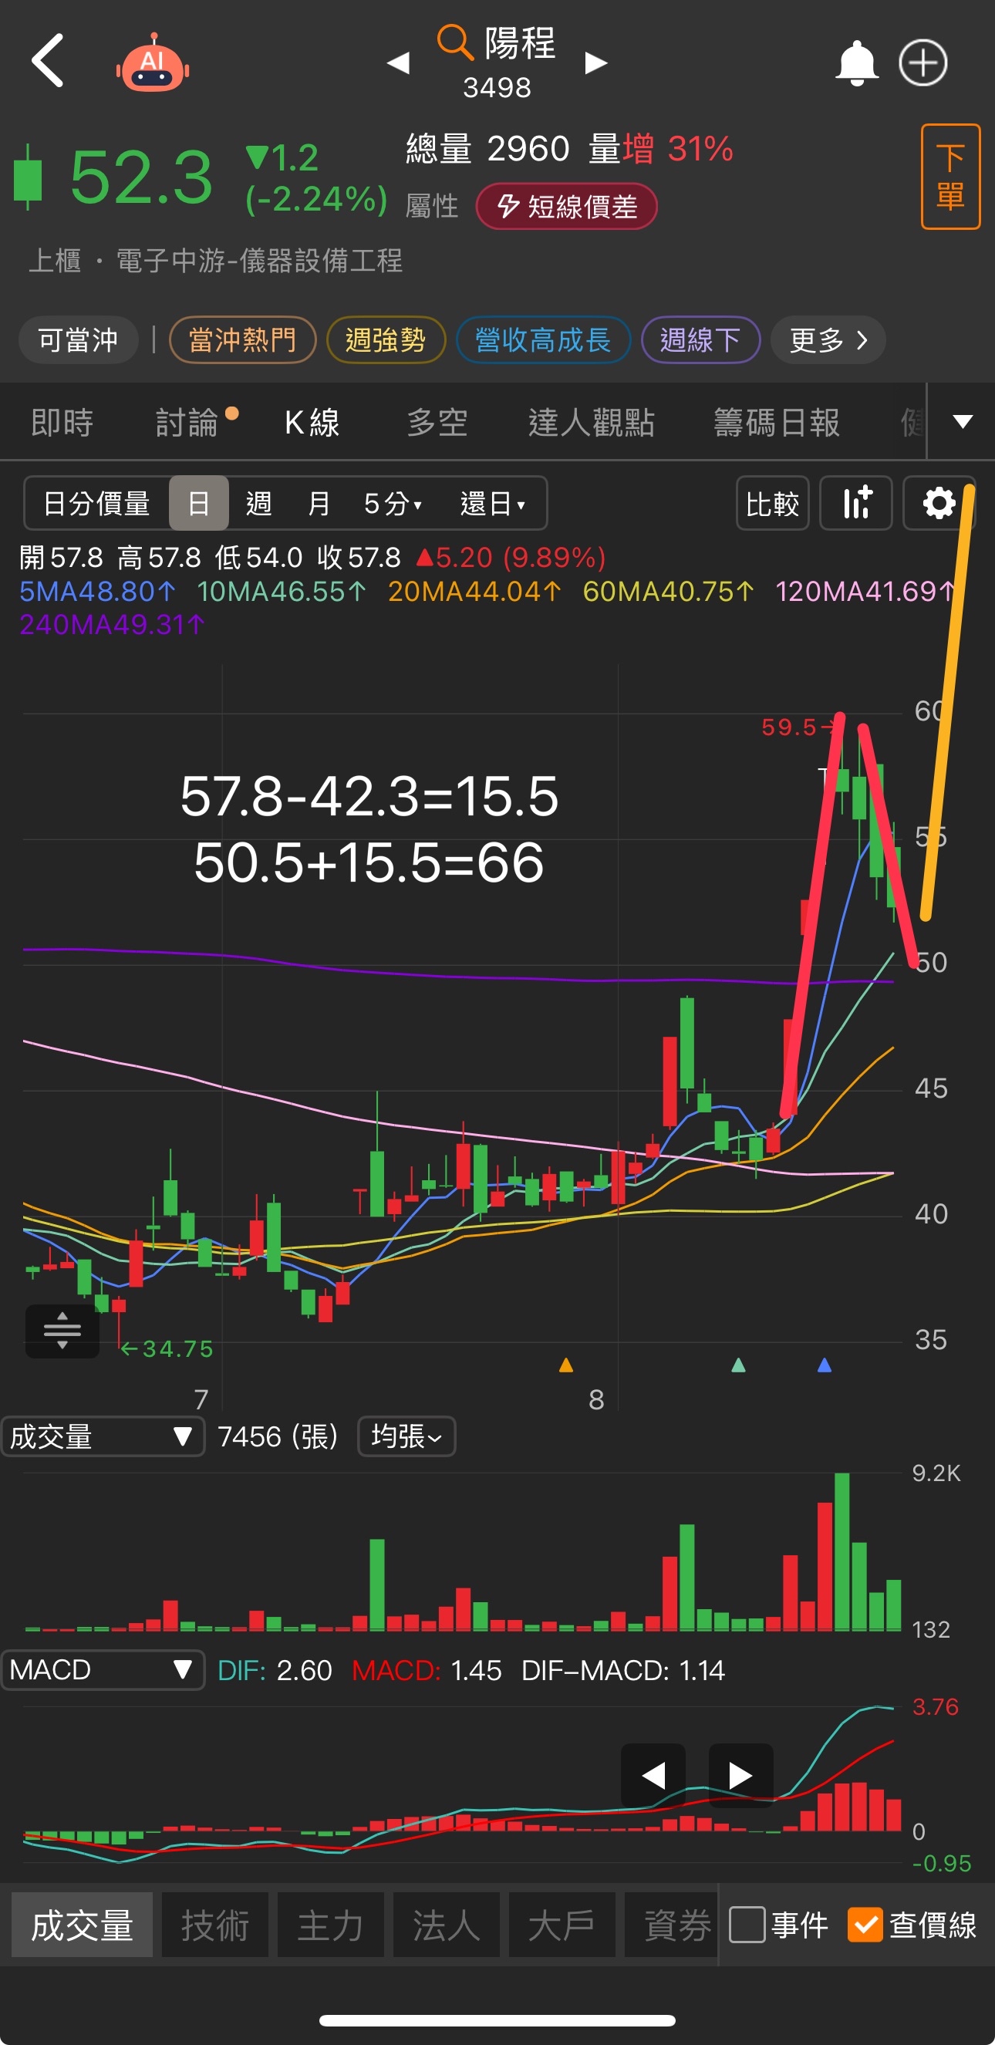Open the 成交量 indicator dropdown
Screen dimensions: 995x2045
(x=103, y=1436)
